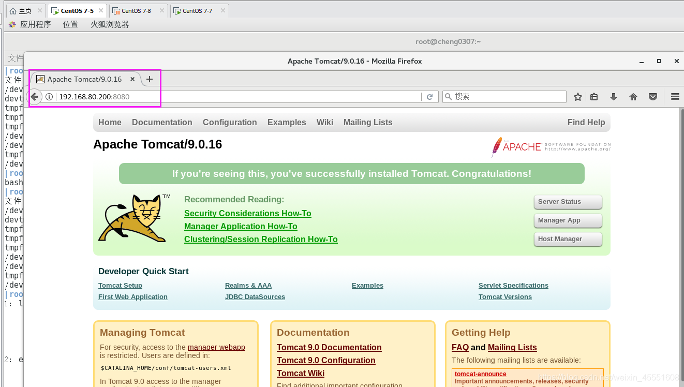684x387 pixels.
Task: Open the Tomcat Setup link
Action: (120, 286)
